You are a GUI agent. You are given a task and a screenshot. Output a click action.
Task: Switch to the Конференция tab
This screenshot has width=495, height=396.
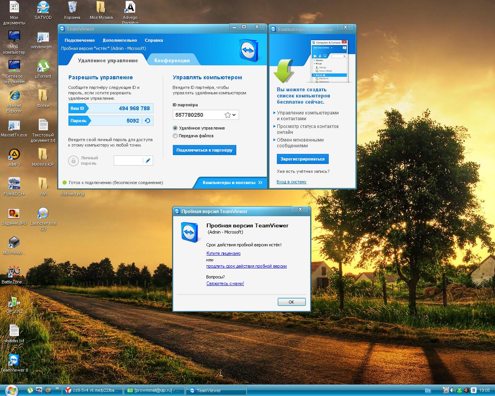coord(172,60)
